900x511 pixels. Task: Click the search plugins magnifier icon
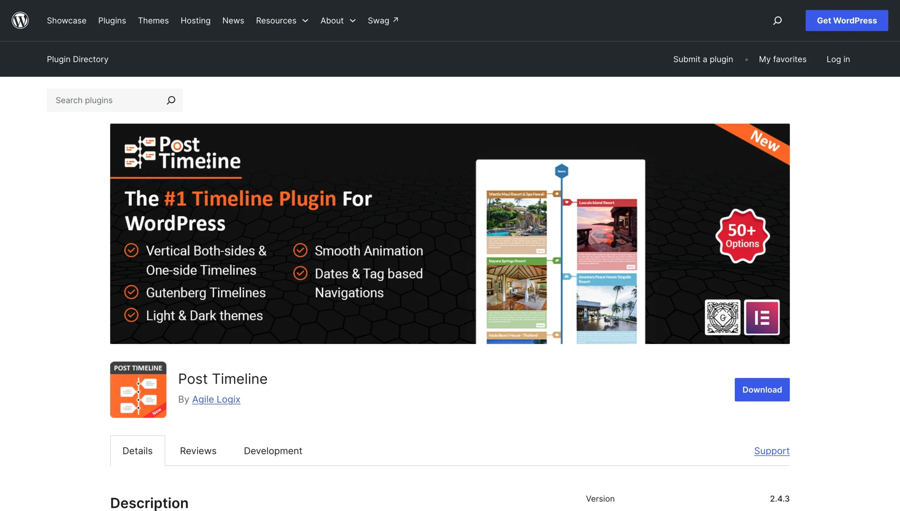tap(171, 100)
